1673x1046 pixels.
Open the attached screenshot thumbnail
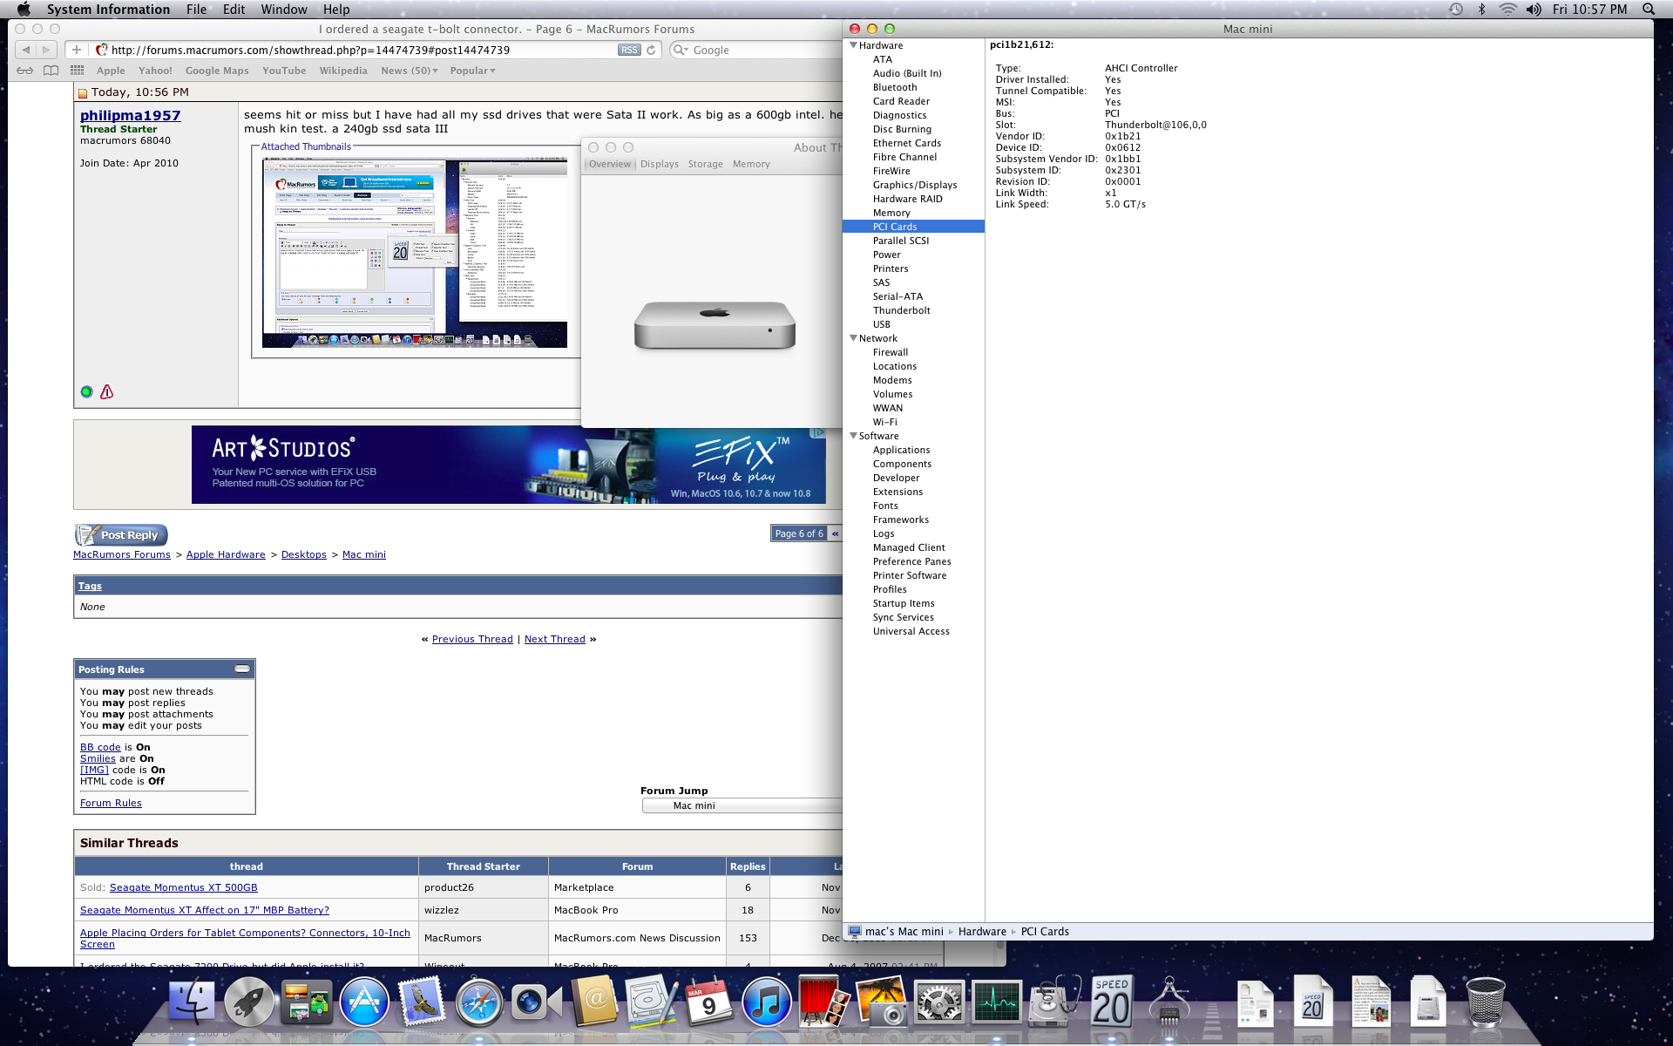pos(415,254)
